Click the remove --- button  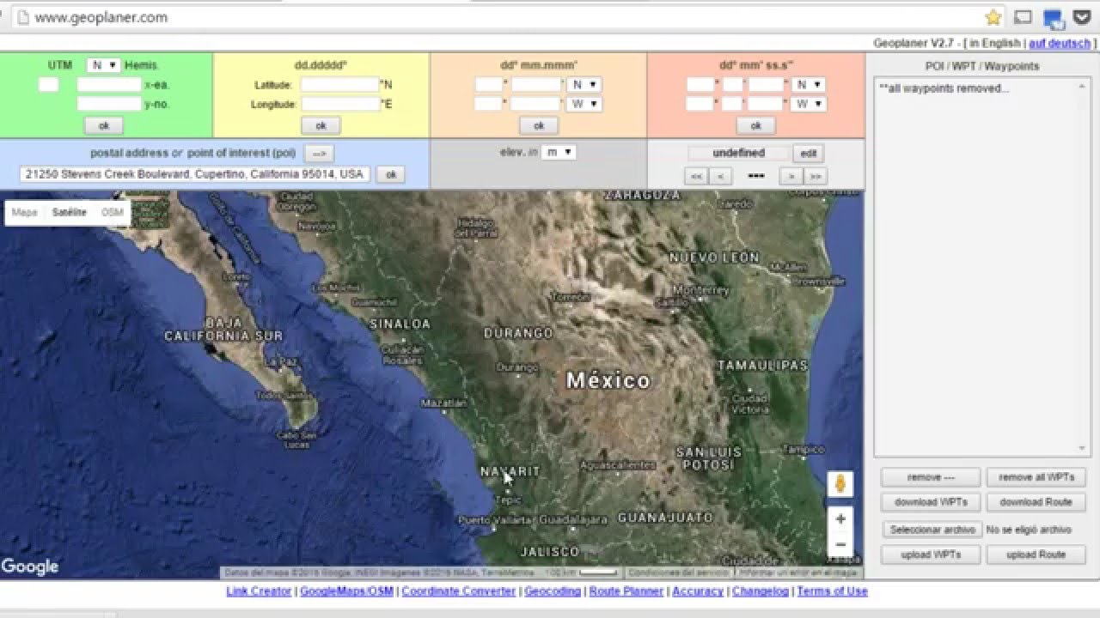pyautogui.click(x=931, y=477)
